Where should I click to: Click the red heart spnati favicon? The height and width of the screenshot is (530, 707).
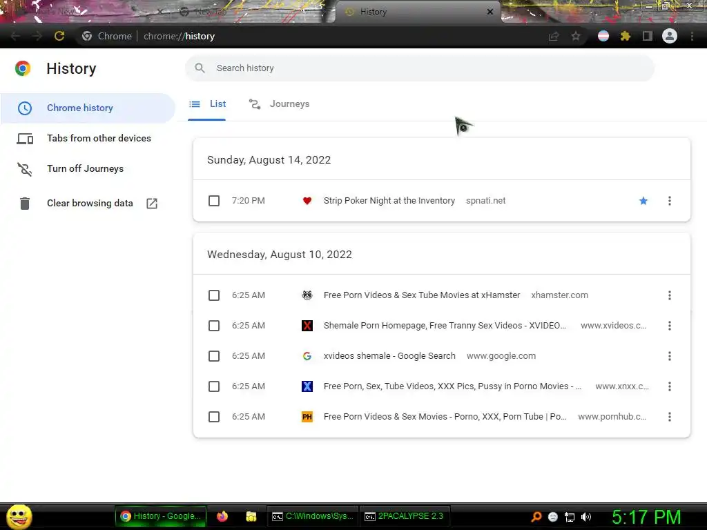click(x=307, y=201)
